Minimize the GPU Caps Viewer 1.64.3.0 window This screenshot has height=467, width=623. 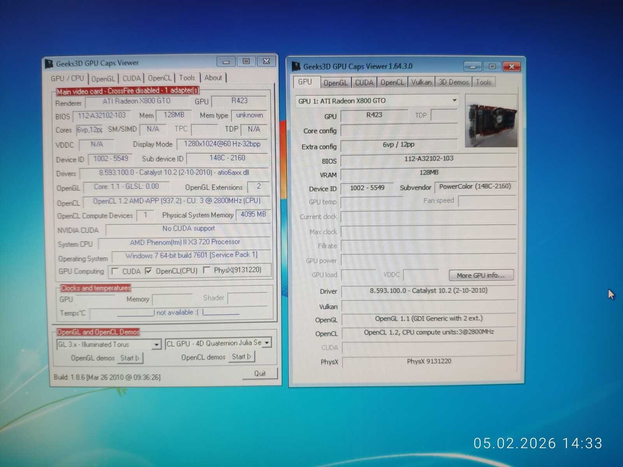point(472,67)
